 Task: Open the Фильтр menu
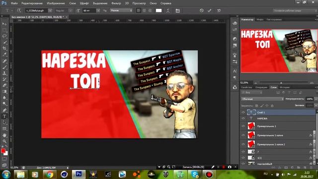pos(116,3)
